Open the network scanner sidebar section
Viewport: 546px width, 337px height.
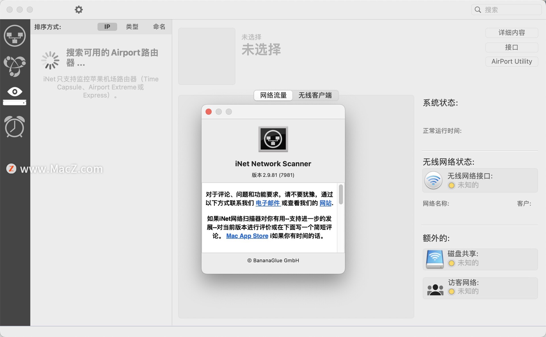click(x=15, y=36)
